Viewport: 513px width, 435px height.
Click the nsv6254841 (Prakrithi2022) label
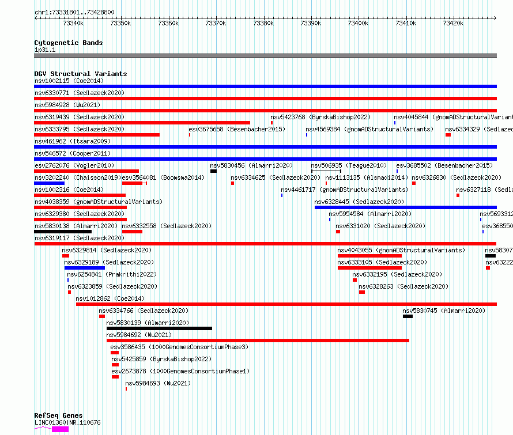(x=112, y=274)
